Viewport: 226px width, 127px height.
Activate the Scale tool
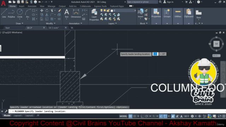click(x=47, y=19)
